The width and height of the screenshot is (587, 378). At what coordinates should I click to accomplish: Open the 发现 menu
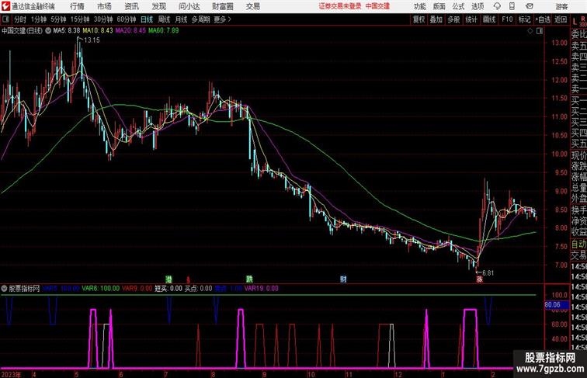point(158,6)
